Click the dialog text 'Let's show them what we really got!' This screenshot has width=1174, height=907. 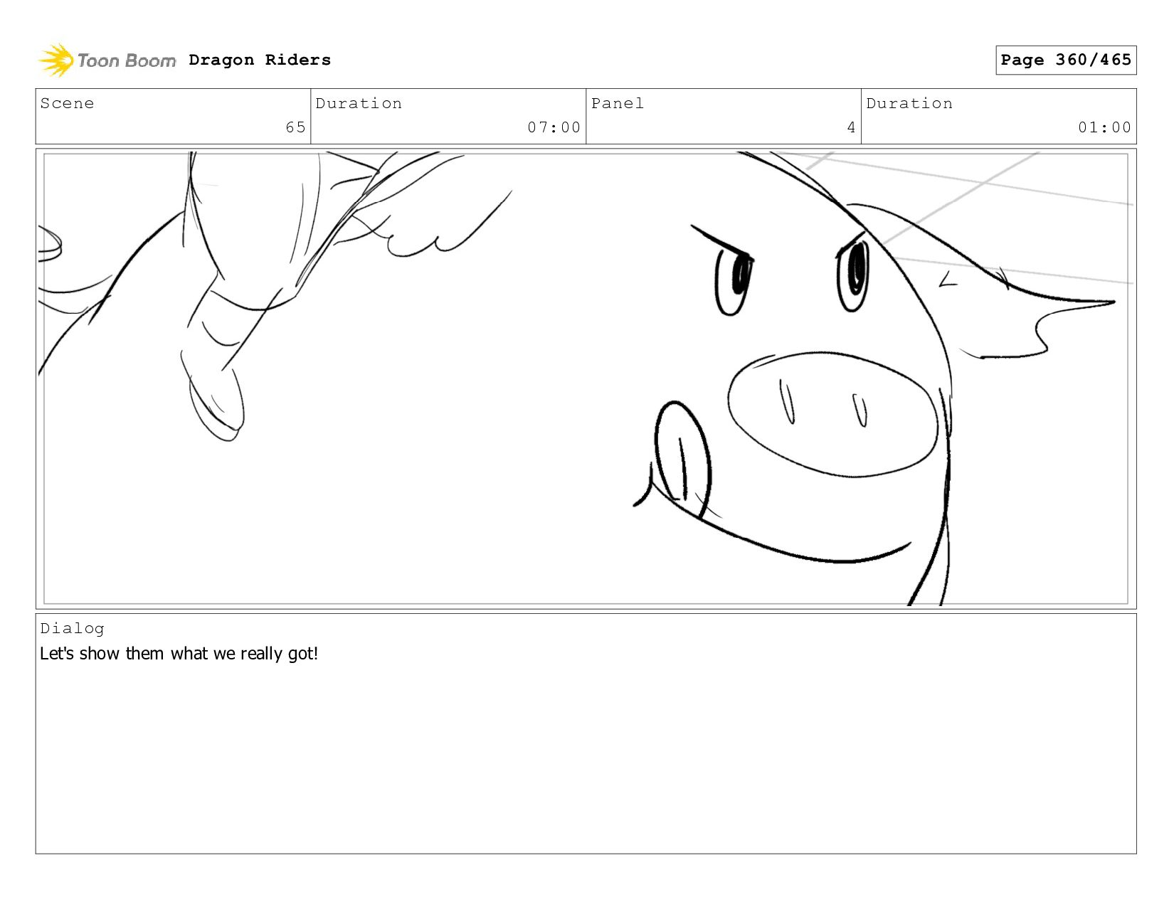coord(179,653)
